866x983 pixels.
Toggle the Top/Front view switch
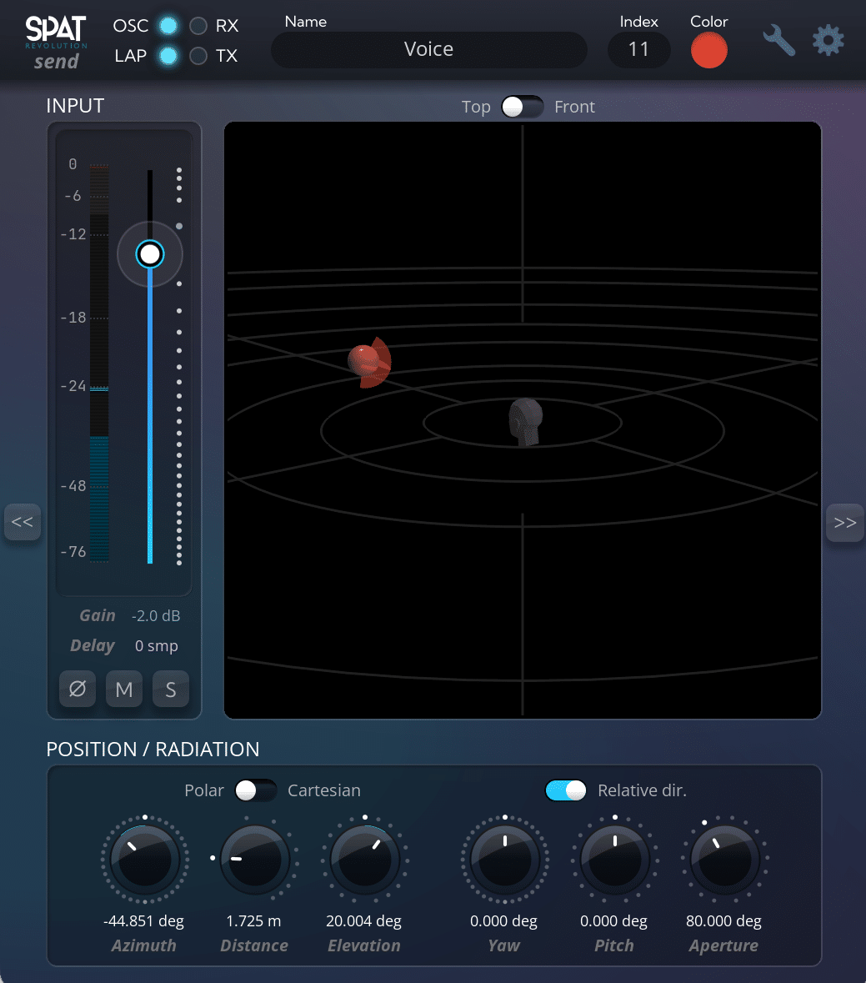click(522, 107)
